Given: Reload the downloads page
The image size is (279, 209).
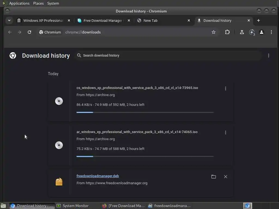Looking at the screenshot, I should 29,32.
